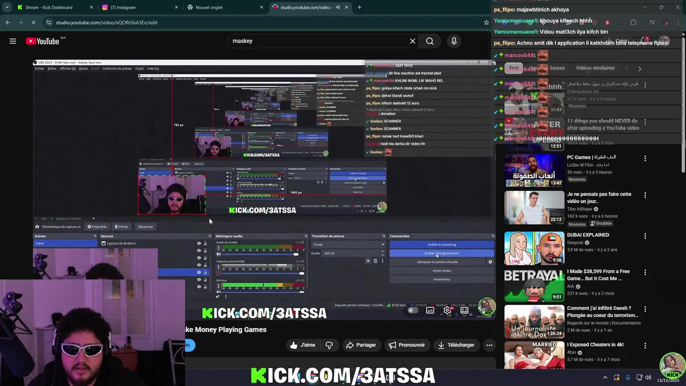Open options for 'Comment j'ai infiltré Daesh'
The height and width of the screenshot is (386, 686).
645,309
